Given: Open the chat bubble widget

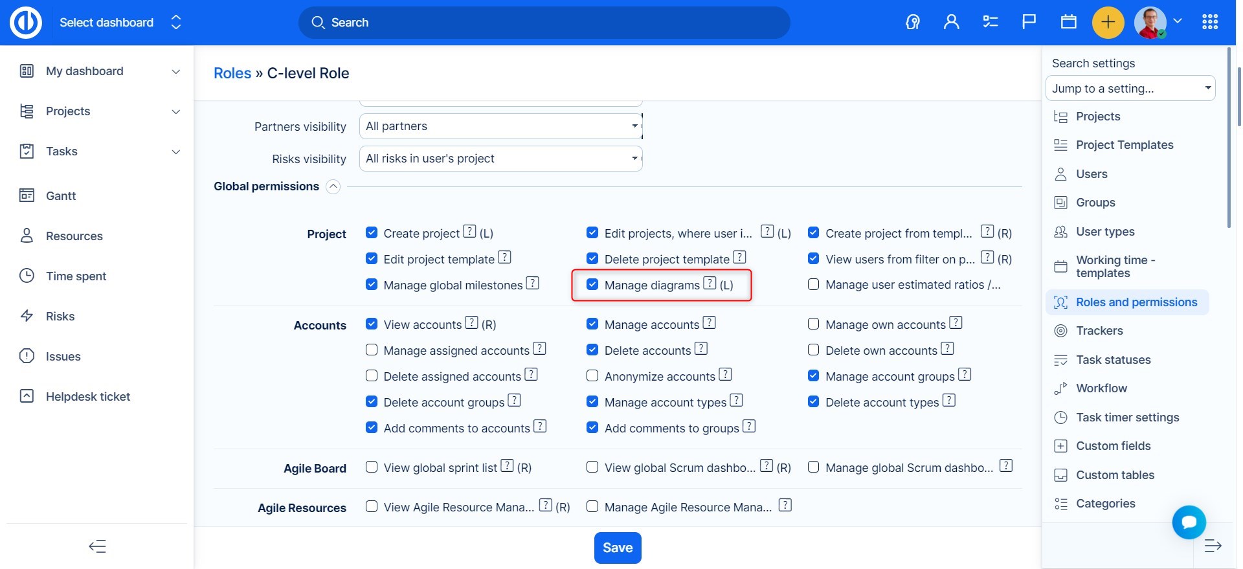Looking at the screenshot, I should click(1189, 522).
